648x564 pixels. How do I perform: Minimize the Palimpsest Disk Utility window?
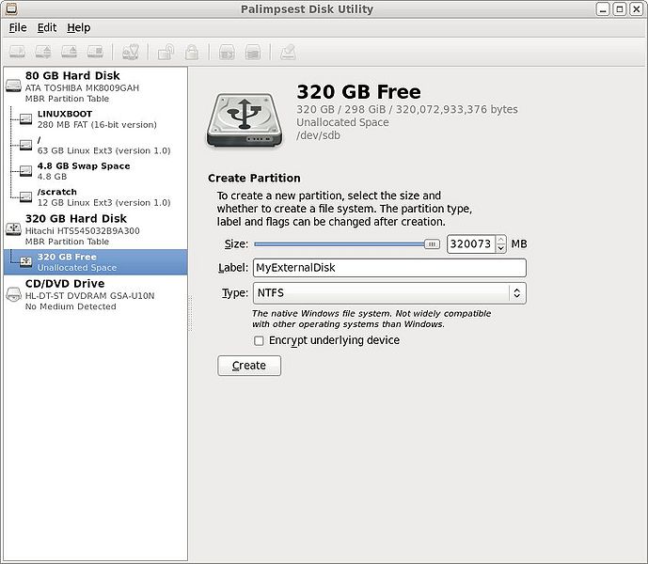point(603,9)
